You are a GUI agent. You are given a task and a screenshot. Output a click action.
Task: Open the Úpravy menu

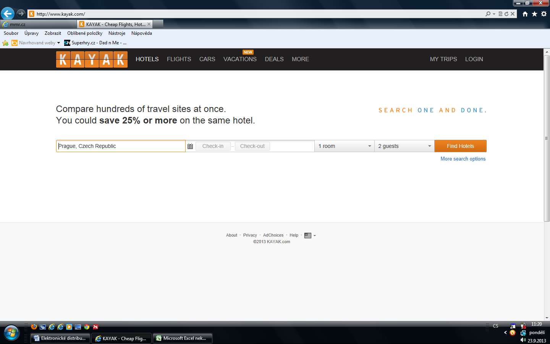[x=31, y=33]
